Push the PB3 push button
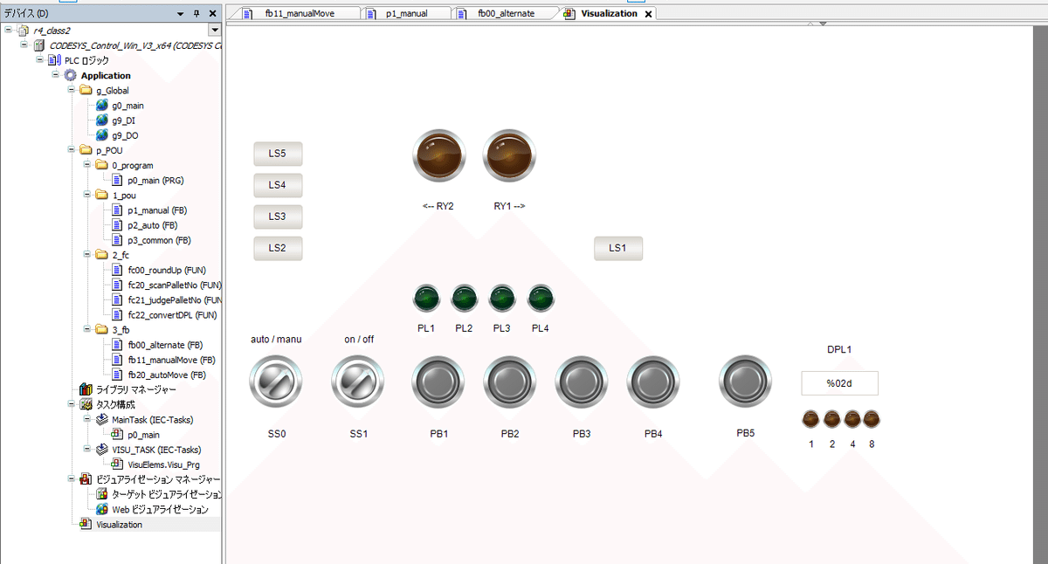This screenshot has height=564, width=1048. pyautogui.click(x=582, y=382)
